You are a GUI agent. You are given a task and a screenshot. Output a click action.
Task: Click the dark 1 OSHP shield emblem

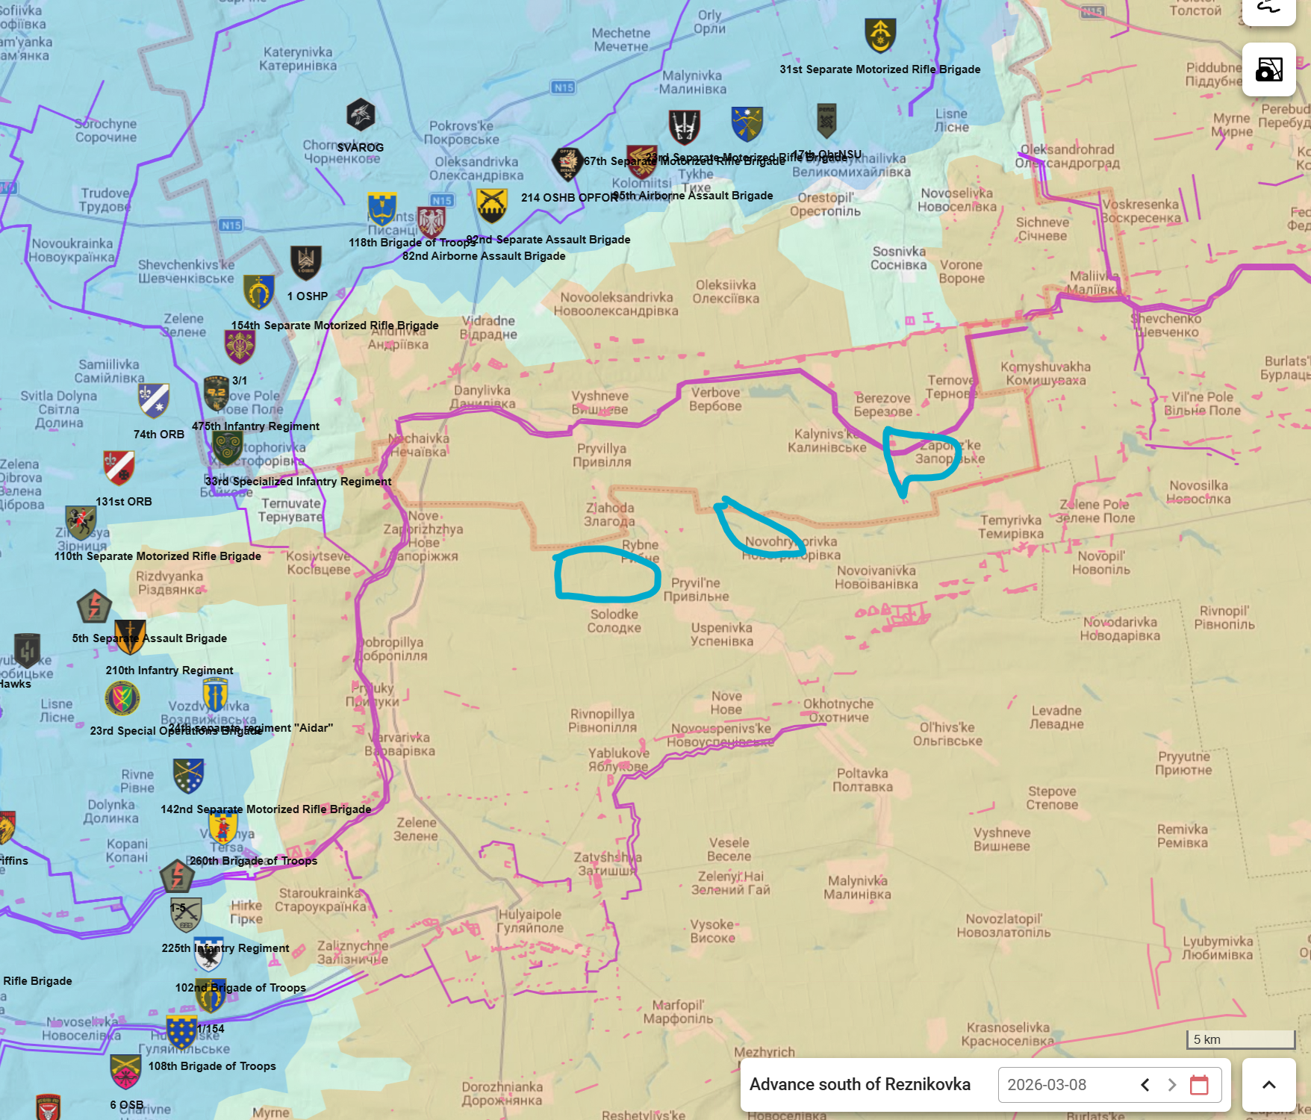pos(306,263)
